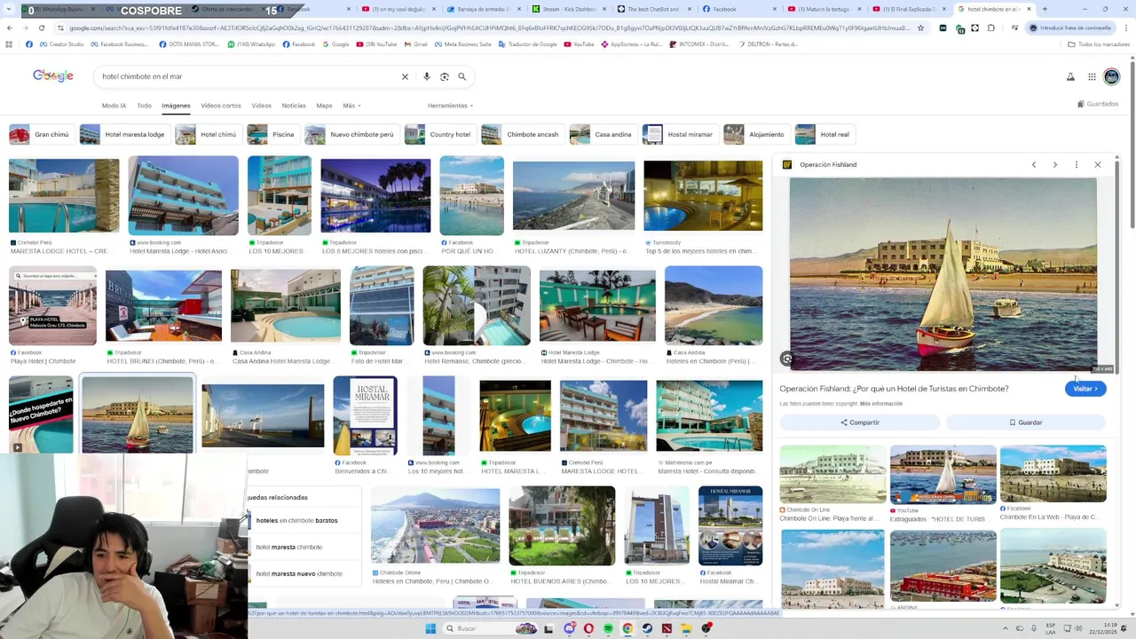This screenshot has height=639, width=1136.
Task: Open HOTEL BUENOS AIRES thumbnail
Action: (562, 525)
